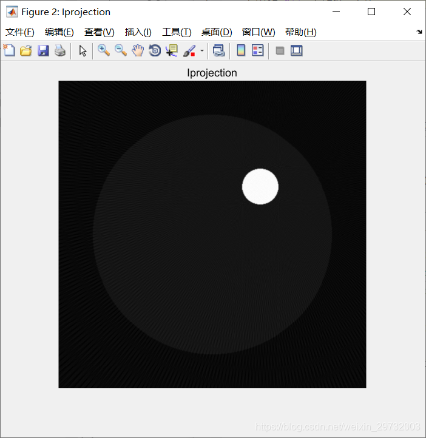
Task: Open the 插入(I) menu
Action: 138,32
